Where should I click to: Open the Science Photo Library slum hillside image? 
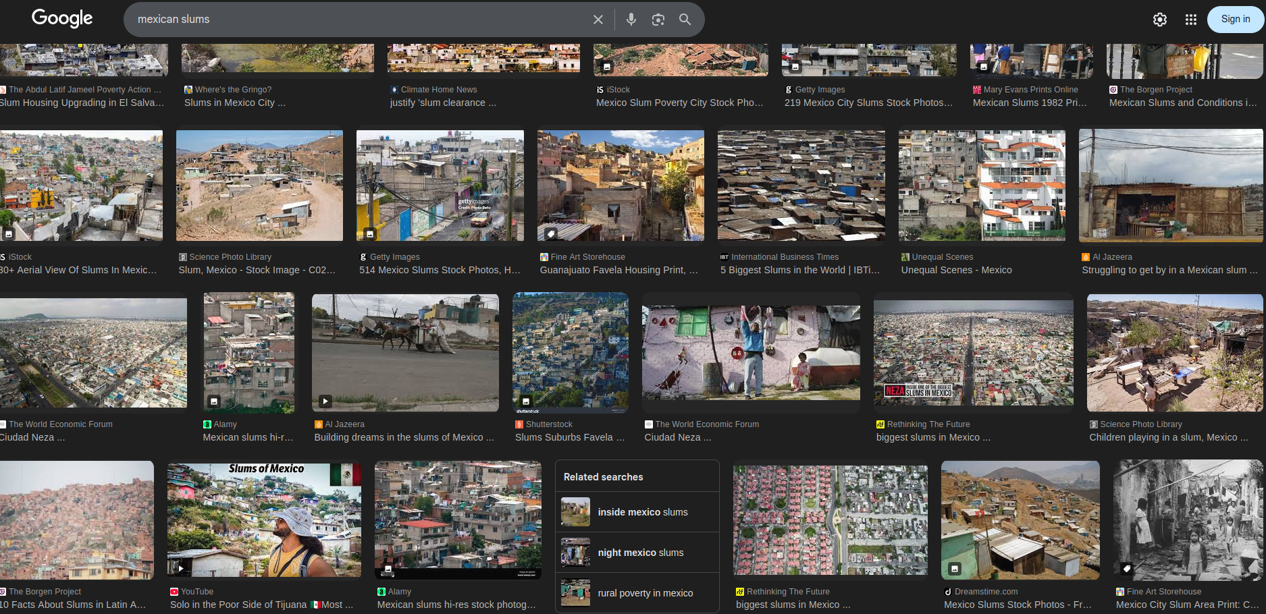259,186
